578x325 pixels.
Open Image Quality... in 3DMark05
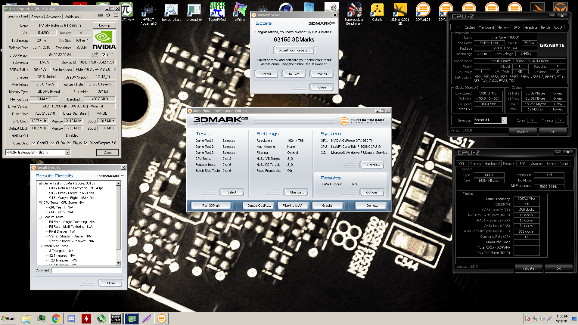click(259, 206)
